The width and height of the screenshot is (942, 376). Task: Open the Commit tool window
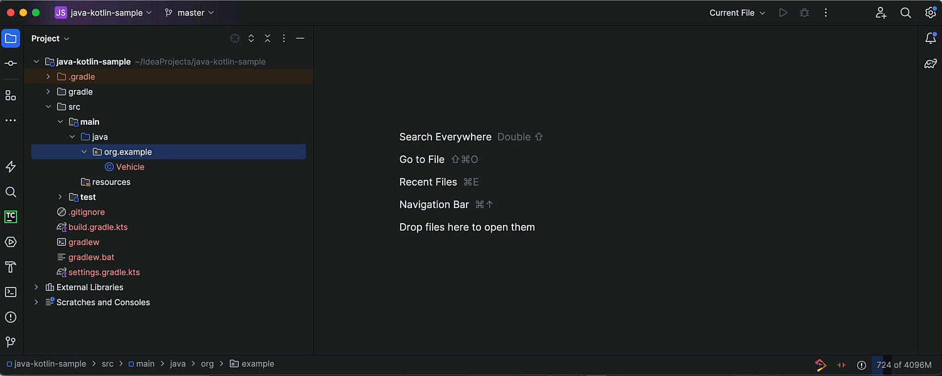tap(11, 63)
